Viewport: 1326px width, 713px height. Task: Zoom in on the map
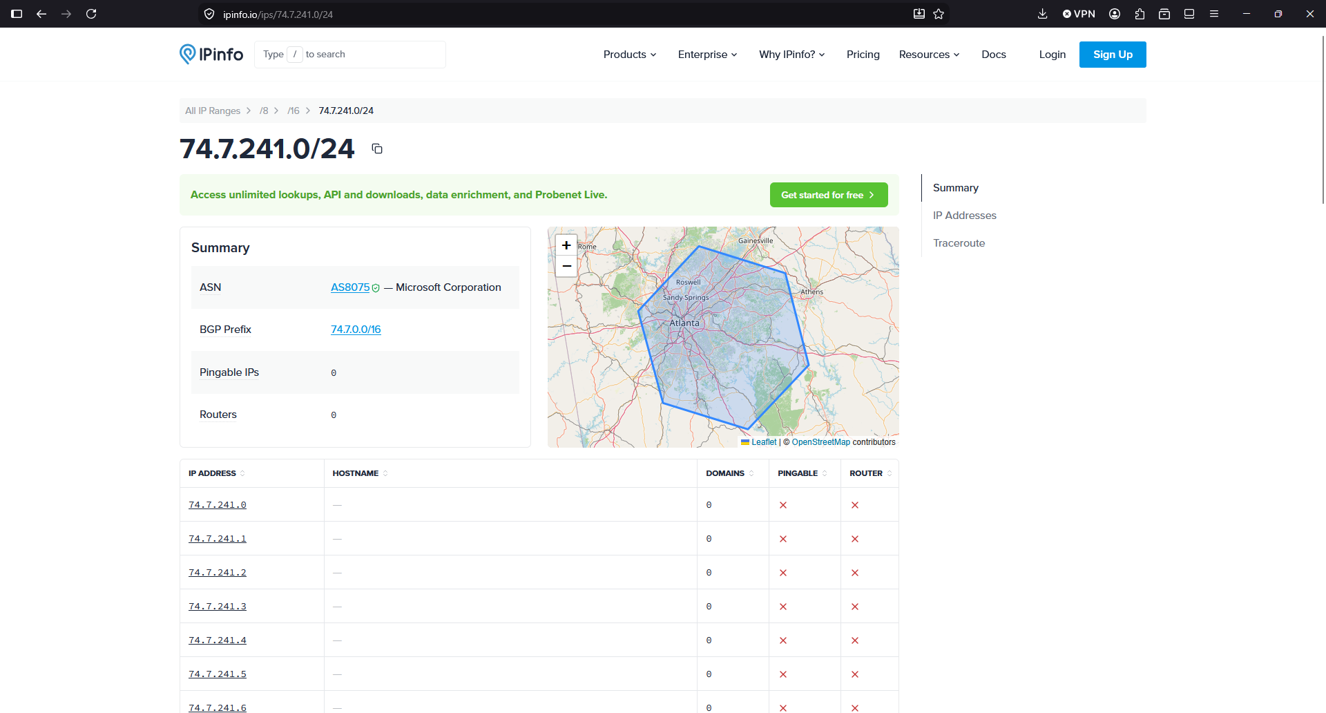566,245
